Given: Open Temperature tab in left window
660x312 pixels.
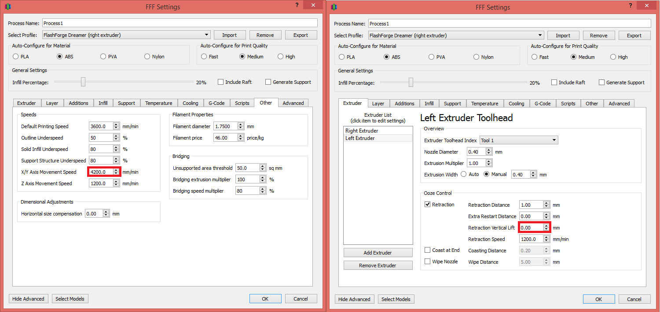Looking at the screenshot, I should click(159, 103).
